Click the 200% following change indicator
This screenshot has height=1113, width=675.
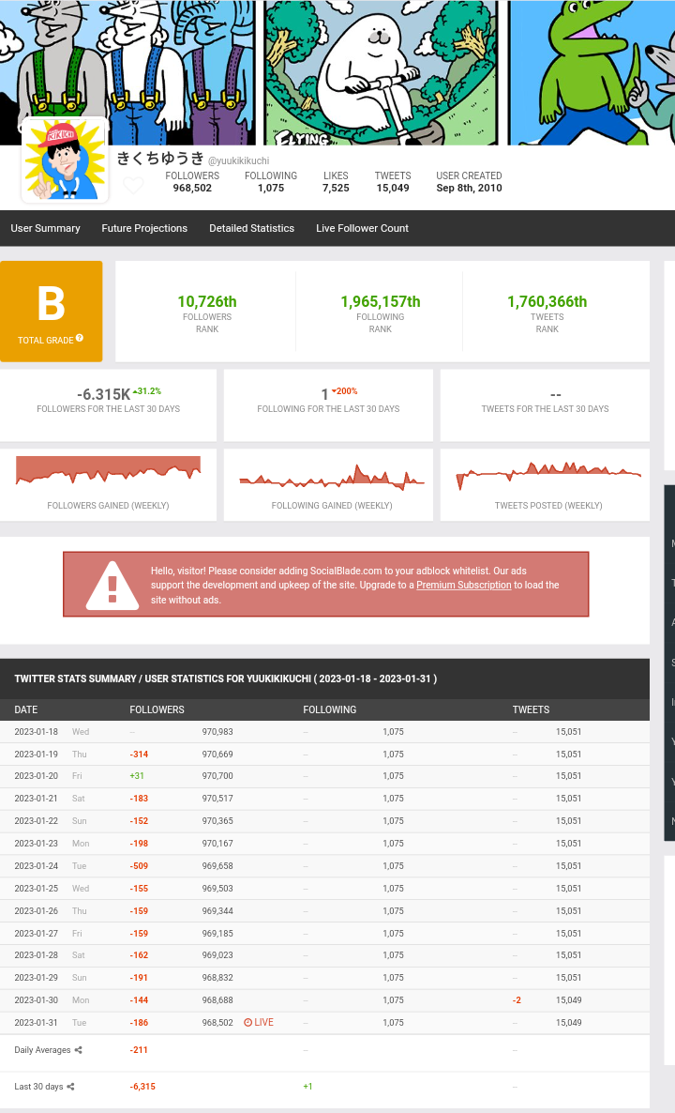pyautogui.click(x=345, y=391)
